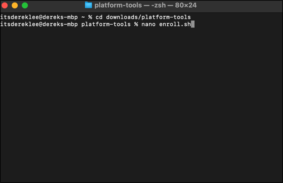Click the 'nano' command word
The image size is (283, 183).
(x=148, y=24)
